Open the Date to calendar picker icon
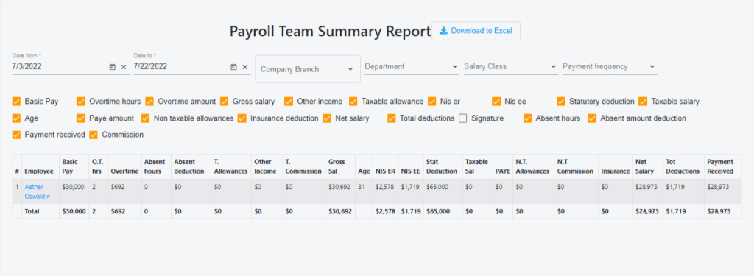This screenshot has height=276, width=754. [233, 67]
